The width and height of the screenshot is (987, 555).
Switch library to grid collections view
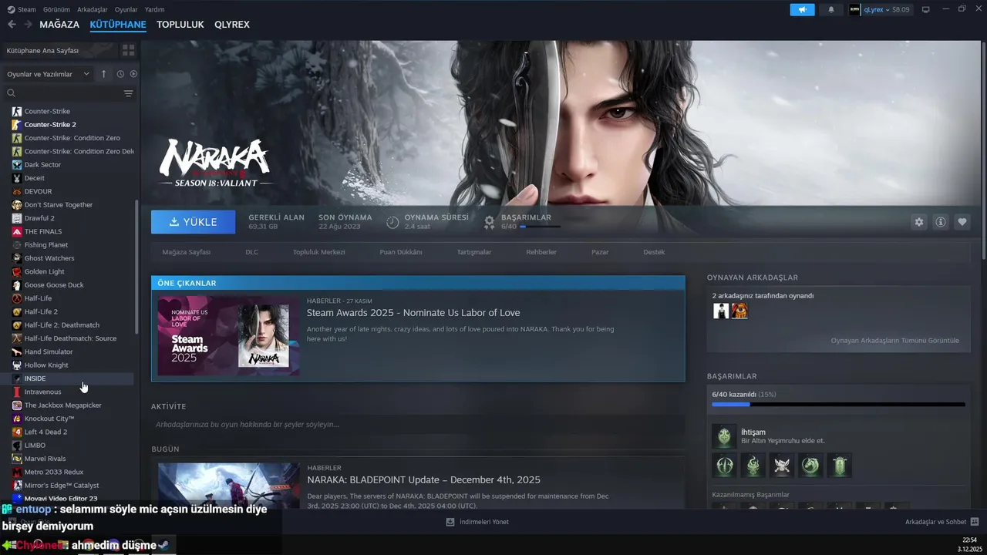pyautogui.click(x=128, y=50)
